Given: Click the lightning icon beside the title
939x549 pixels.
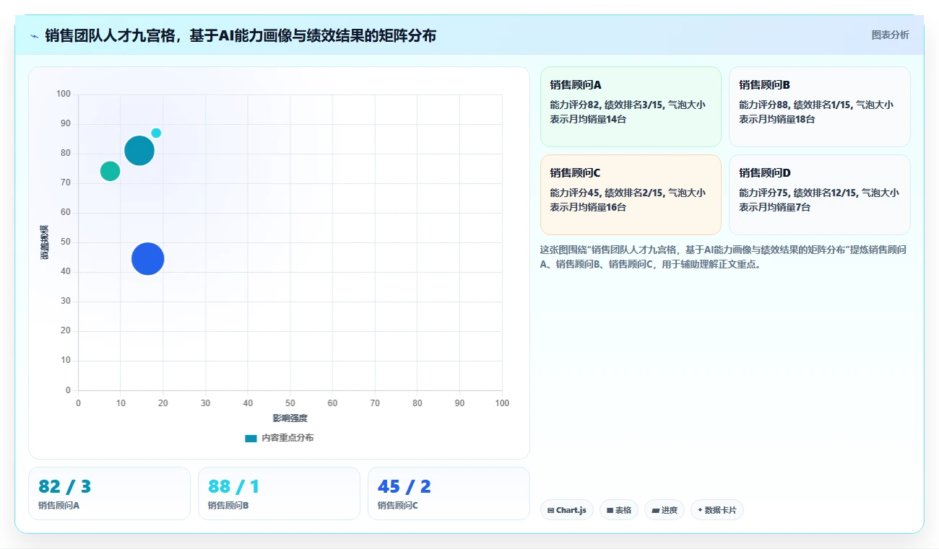Looking at the screenshot, I should coord(34,36).
